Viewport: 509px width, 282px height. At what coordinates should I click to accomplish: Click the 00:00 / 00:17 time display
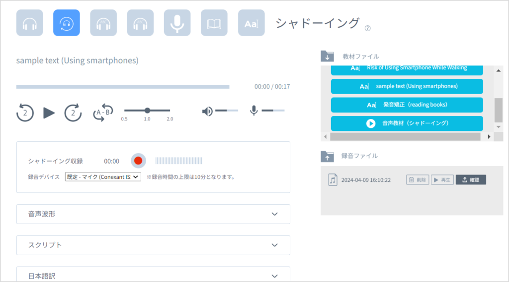[272, 87]
